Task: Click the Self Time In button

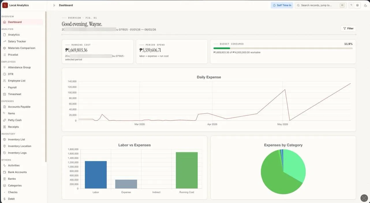Action: point(282,5)
